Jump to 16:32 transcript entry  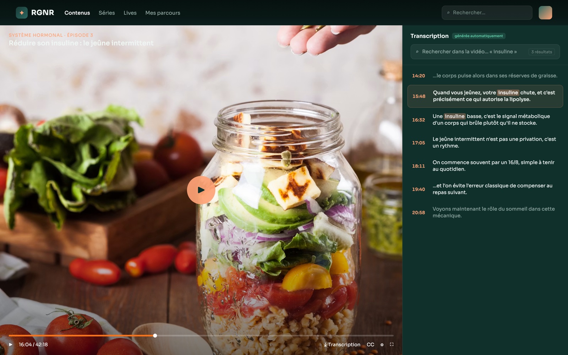[x=485, y=120]
